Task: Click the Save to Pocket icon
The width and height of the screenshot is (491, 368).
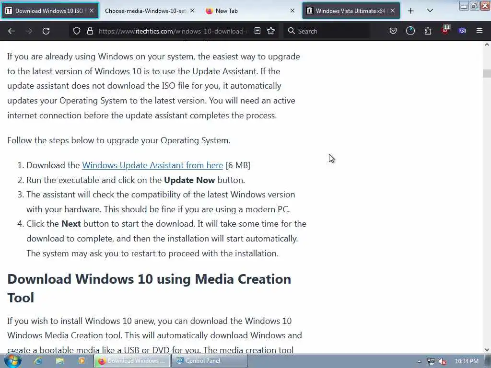Action: pos(393,31)
